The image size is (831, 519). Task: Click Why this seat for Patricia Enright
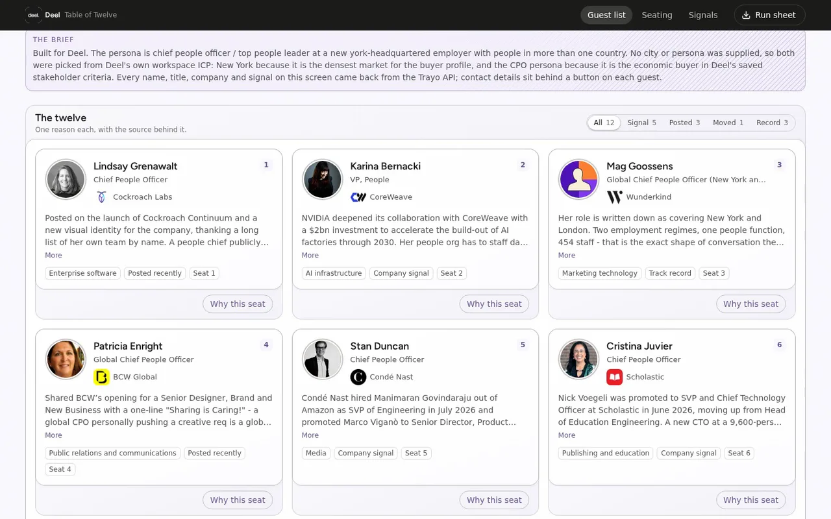coord(238,500)
